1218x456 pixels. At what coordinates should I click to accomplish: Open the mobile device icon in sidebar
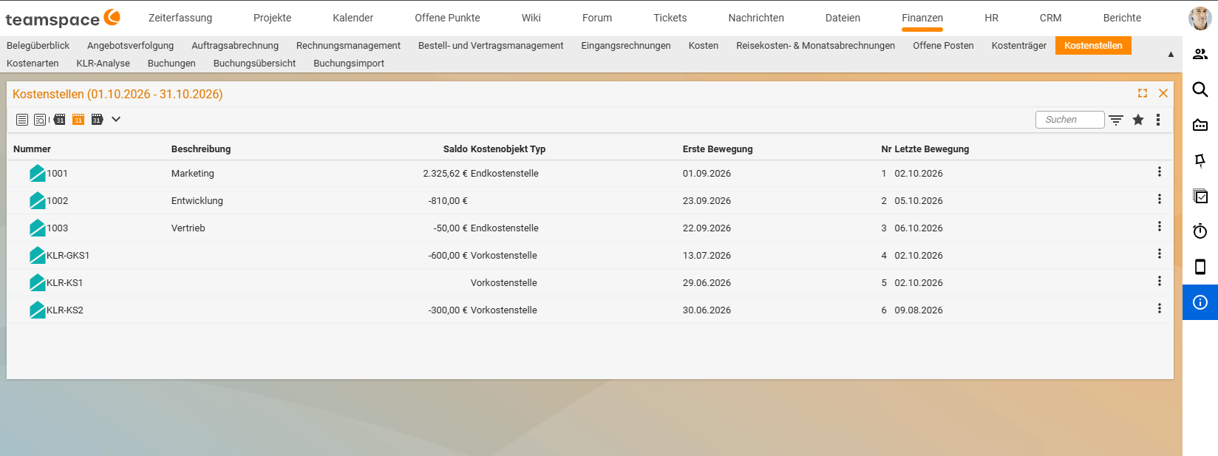coord(1200,267)
